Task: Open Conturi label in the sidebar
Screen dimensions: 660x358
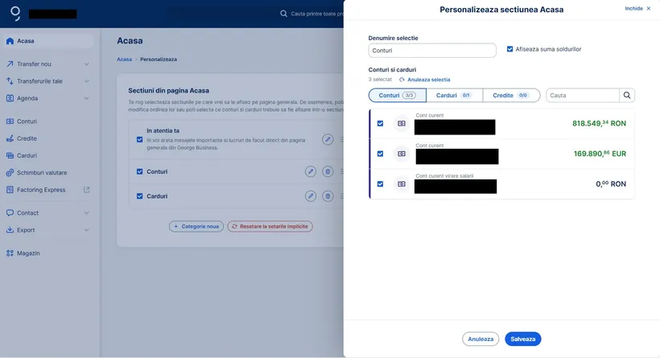Action: tap(27, 121)
